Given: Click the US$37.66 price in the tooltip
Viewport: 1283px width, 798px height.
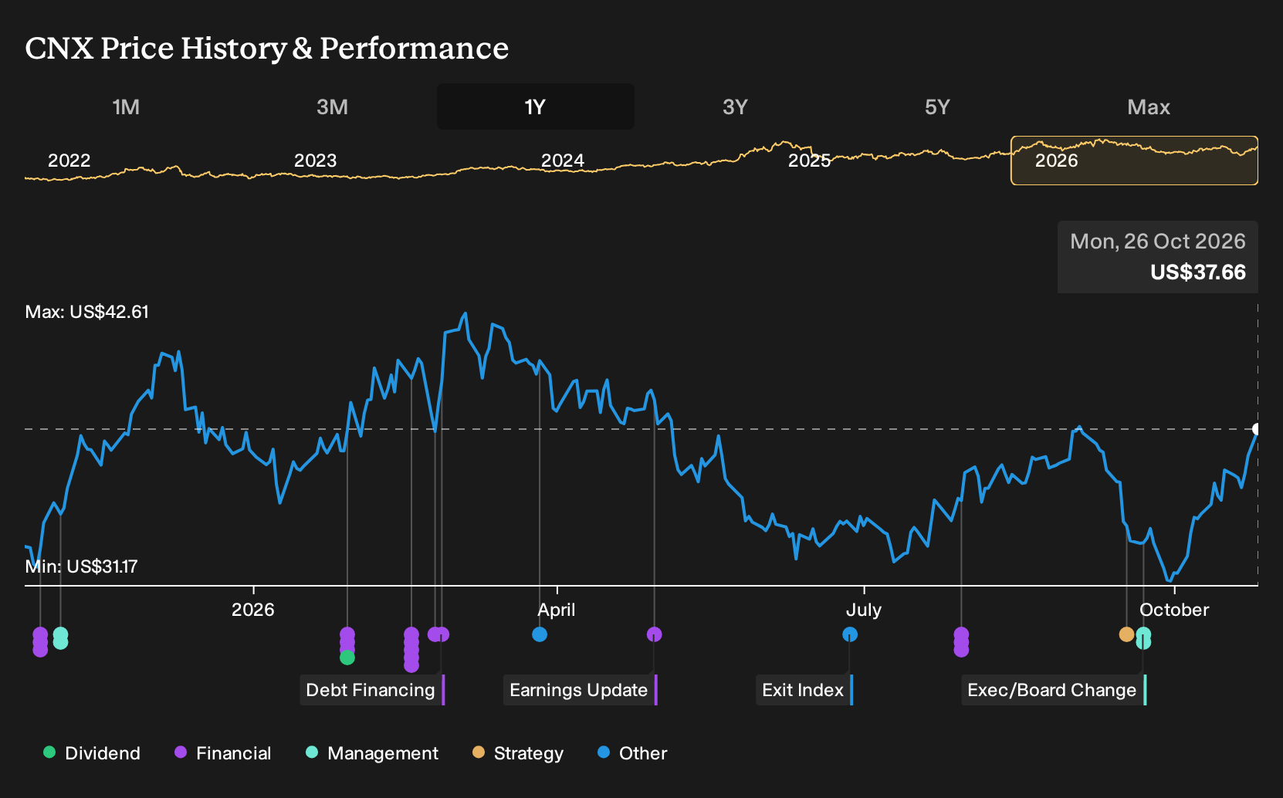Looking at the screenshot, I should (x=1198, y=272).
